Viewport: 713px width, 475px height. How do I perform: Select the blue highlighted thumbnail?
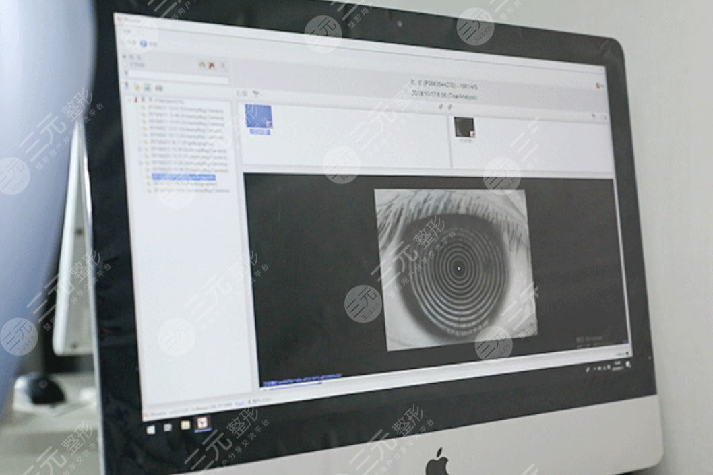click(258, 117)
